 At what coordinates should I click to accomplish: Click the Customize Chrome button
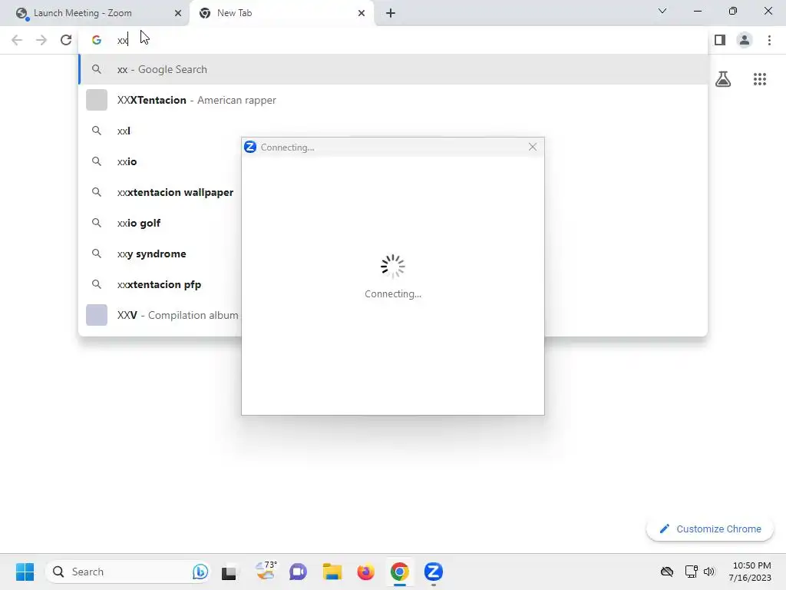click(x=710, y=529)
